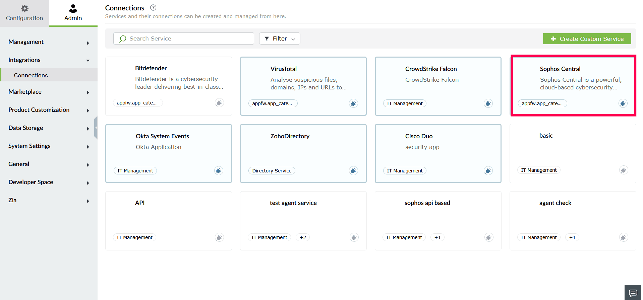Click the Okta System Events plug icon
This screenshot has height=300, width=643.
coord(219,171)
